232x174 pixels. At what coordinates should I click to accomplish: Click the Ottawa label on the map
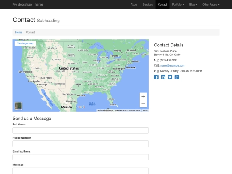point(118,51)
